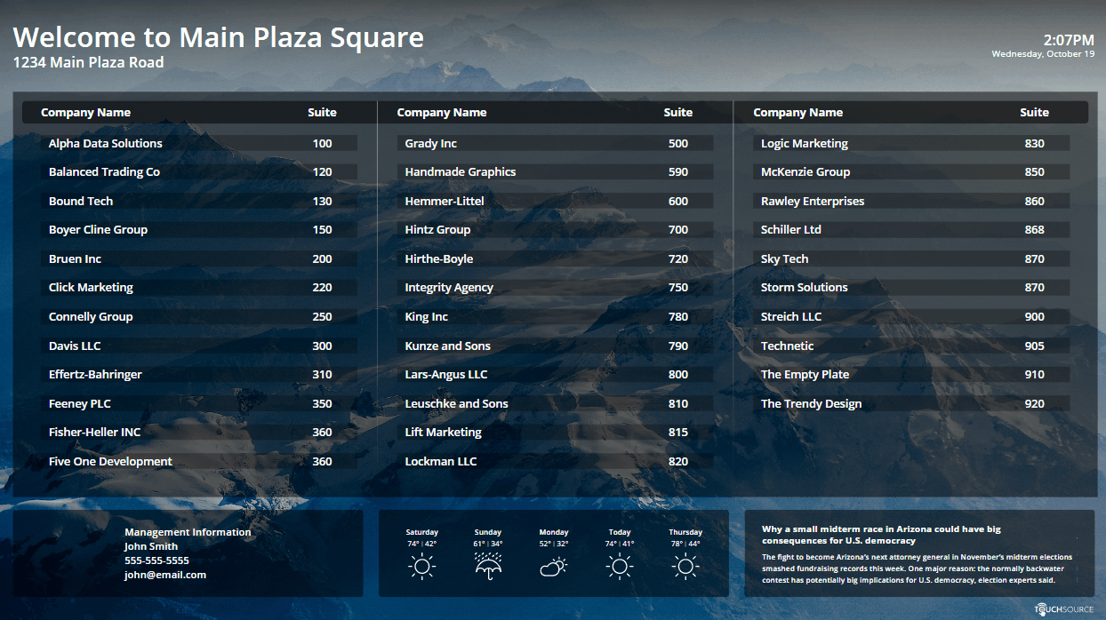1106x620 pixels.
Task: Select the Balanced Trading Co listing
Action: click(198, 171)
